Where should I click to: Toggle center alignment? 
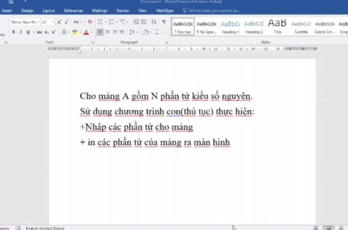tap(107, 32)
